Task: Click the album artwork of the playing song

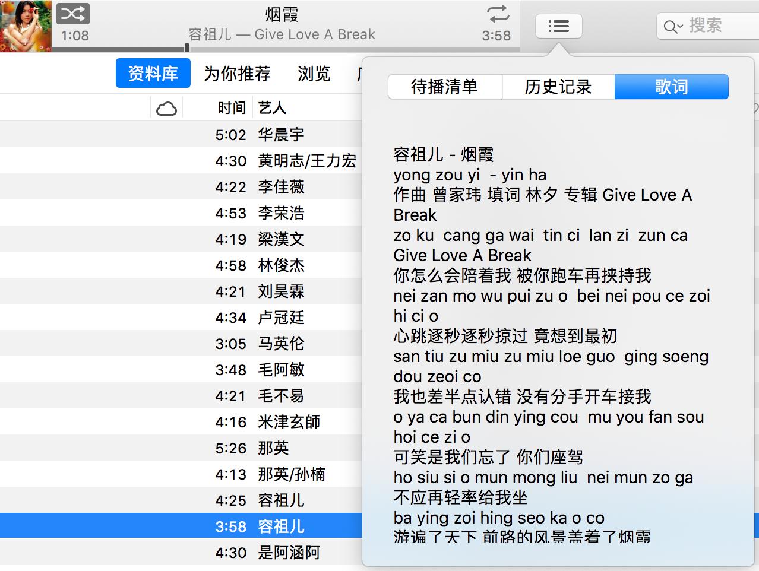Action: coord(26,26)
